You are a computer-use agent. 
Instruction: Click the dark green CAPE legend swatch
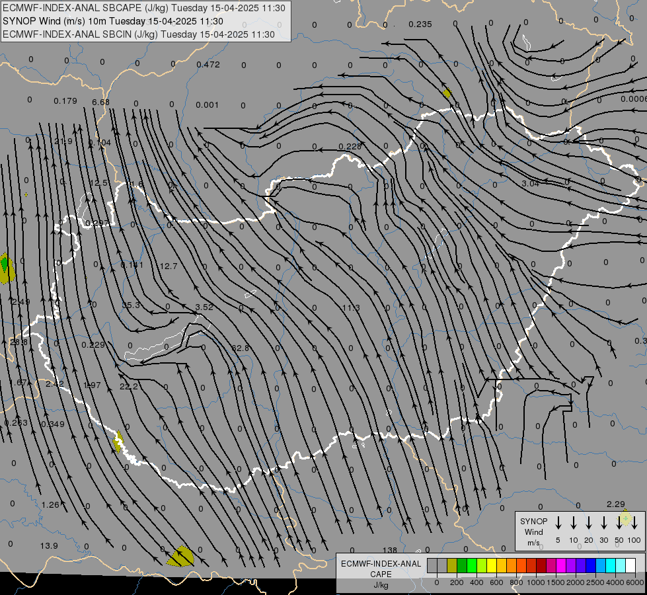(462, 566)
